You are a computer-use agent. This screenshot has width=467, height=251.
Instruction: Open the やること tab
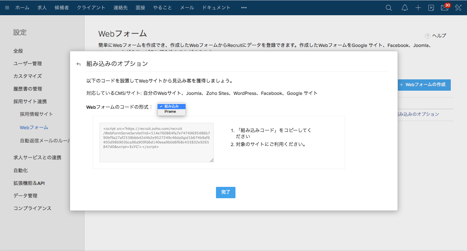pos(162,8)
